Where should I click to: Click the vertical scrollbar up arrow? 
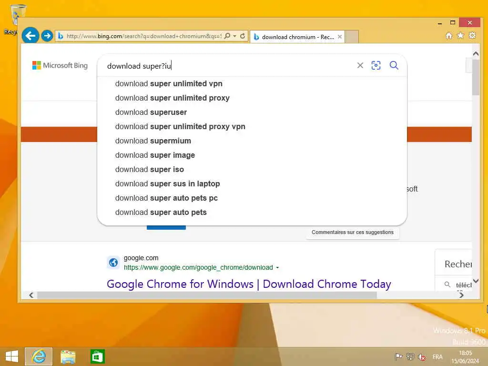476,54
